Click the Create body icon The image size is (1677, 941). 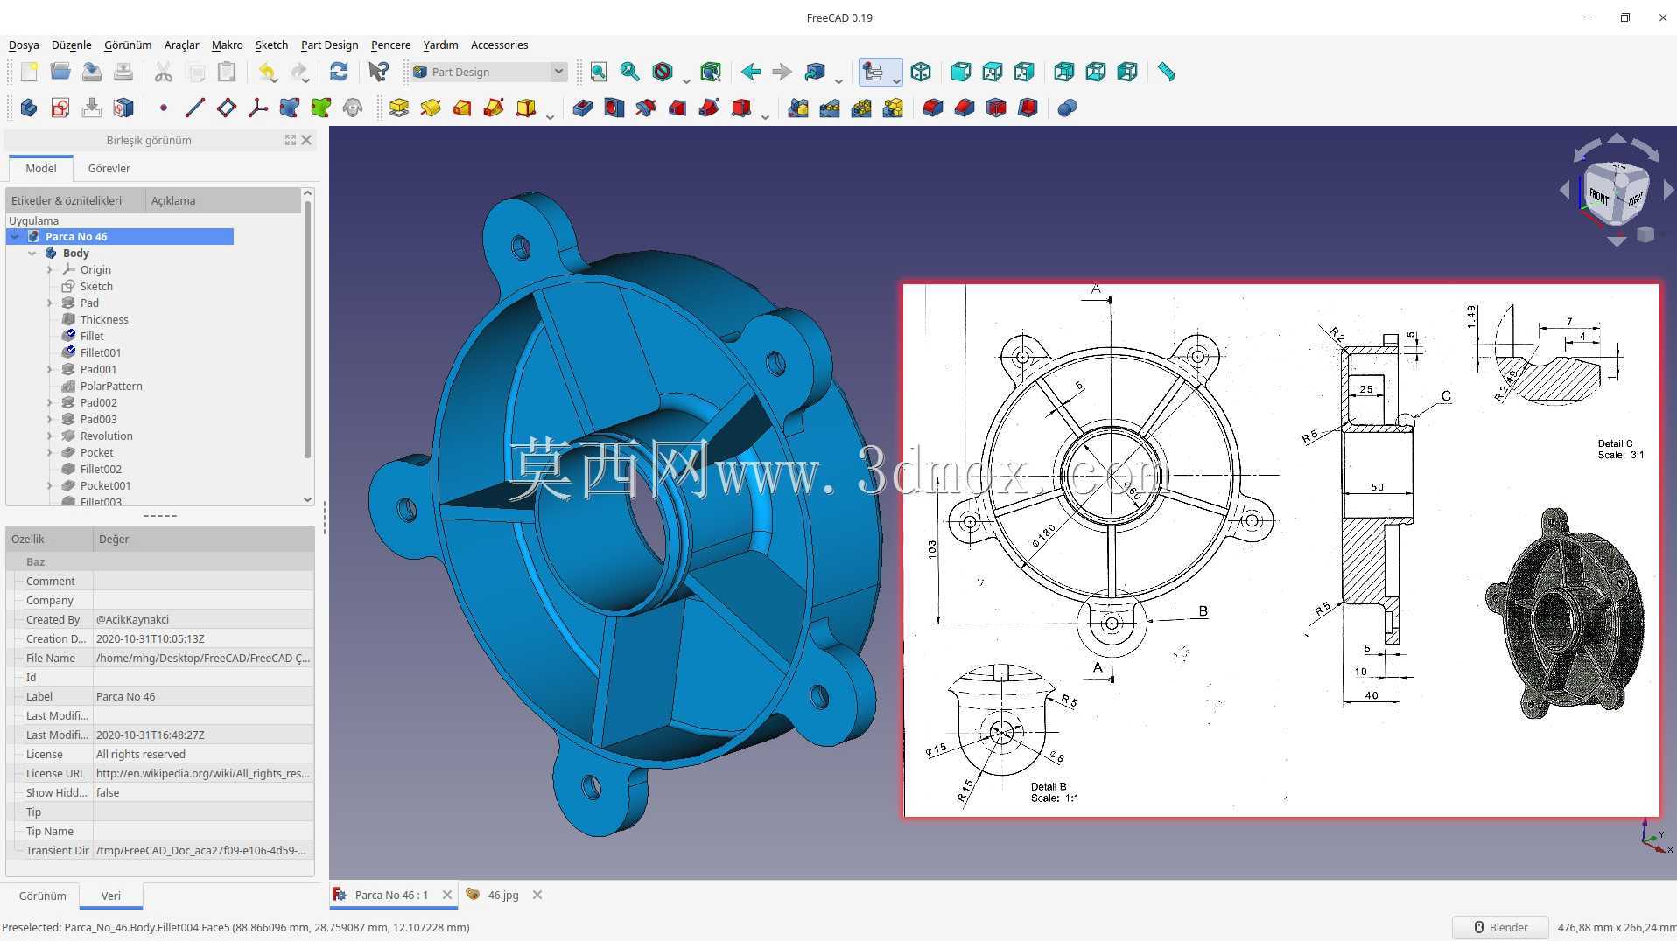[x=29, y=108]
